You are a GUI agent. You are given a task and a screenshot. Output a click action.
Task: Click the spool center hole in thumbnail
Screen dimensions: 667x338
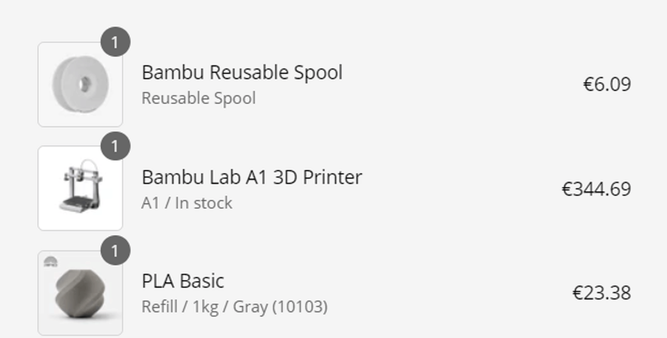click(84, 84)
